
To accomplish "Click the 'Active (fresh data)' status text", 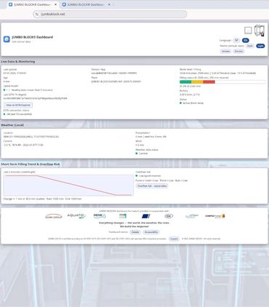I will coord(193,103).
